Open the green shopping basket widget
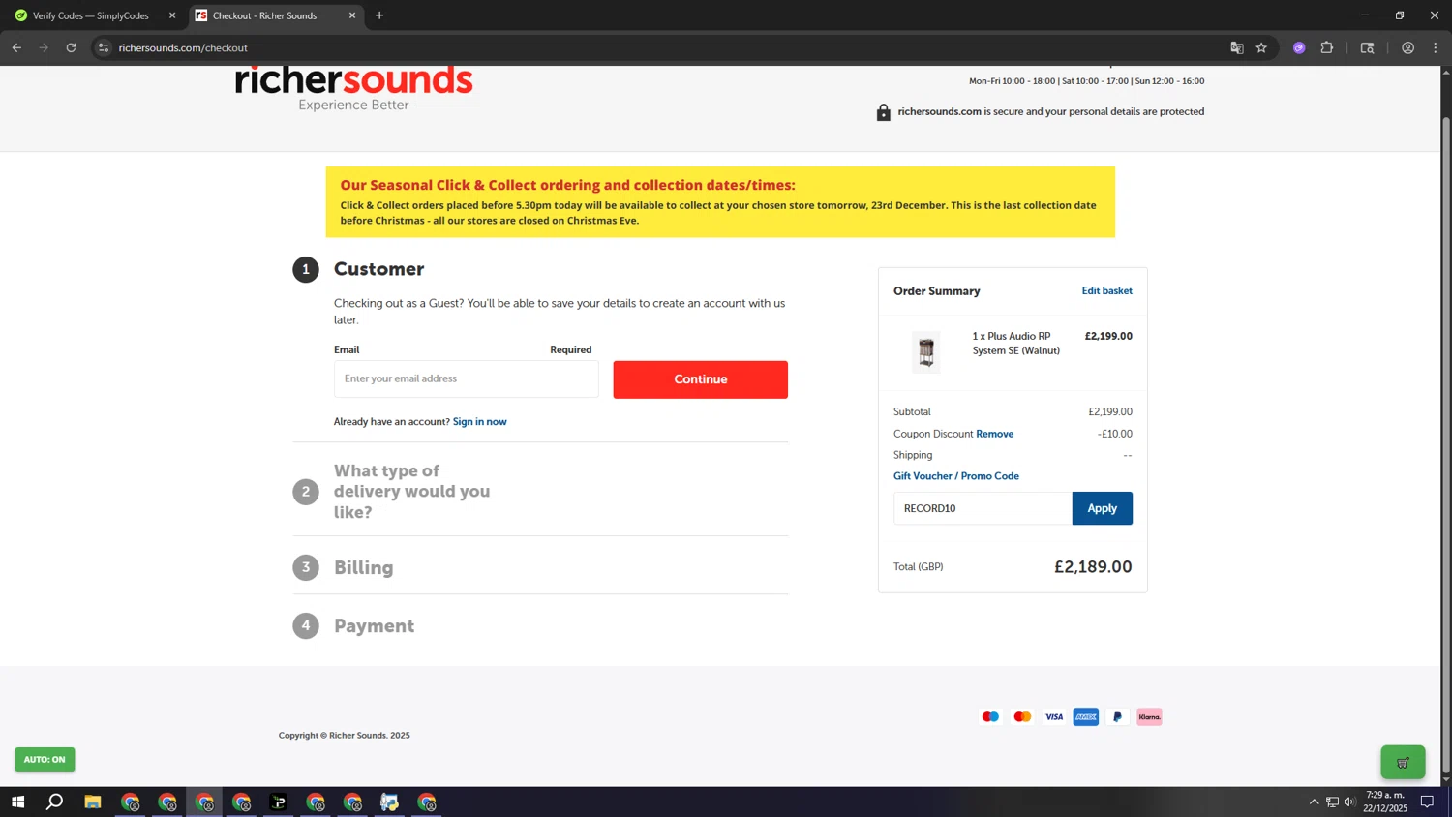 coord(1403,762)
